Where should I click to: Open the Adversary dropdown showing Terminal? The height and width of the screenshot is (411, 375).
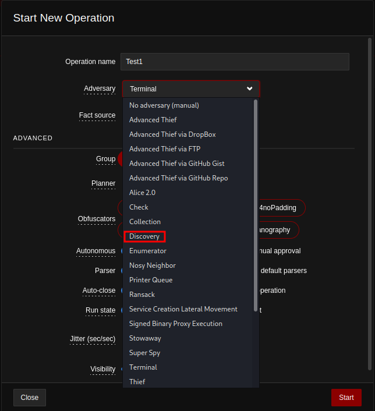191,89
